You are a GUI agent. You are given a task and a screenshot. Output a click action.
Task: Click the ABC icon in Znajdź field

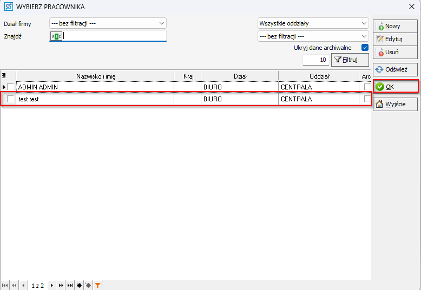click(56, 36)
